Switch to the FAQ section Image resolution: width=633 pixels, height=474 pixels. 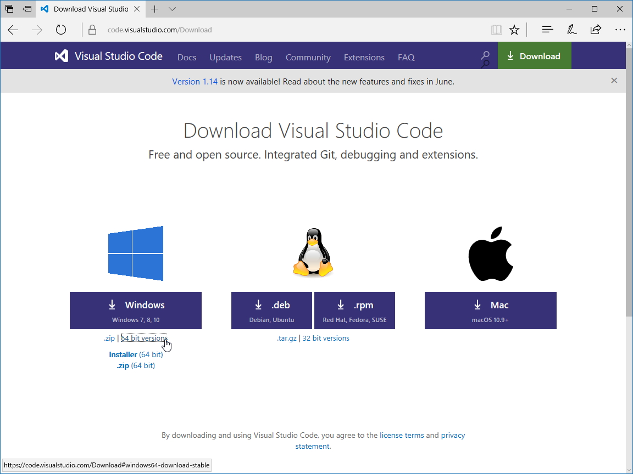406,57
